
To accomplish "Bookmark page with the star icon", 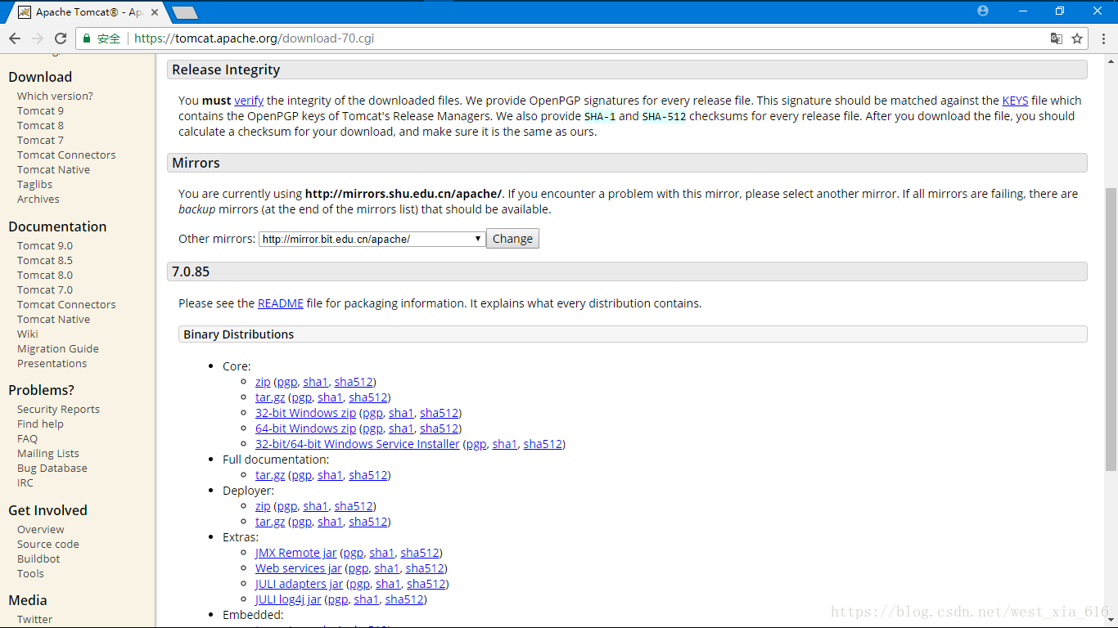I will click(1077, 38).
